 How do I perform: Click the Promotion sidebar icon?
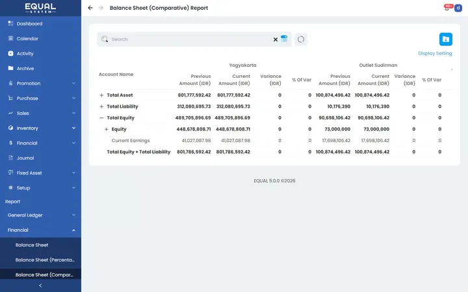(x=11, y=83)
